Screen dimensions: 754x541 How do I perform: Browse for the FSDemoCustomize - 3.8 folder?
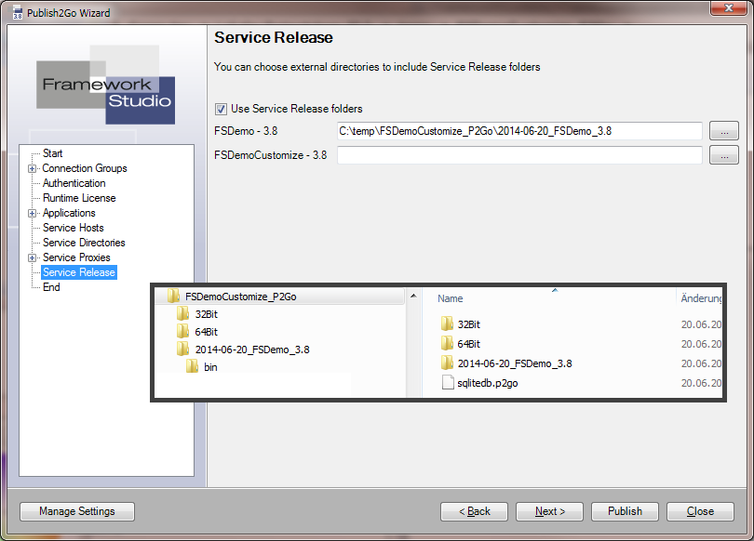click(x=724, y=155)
